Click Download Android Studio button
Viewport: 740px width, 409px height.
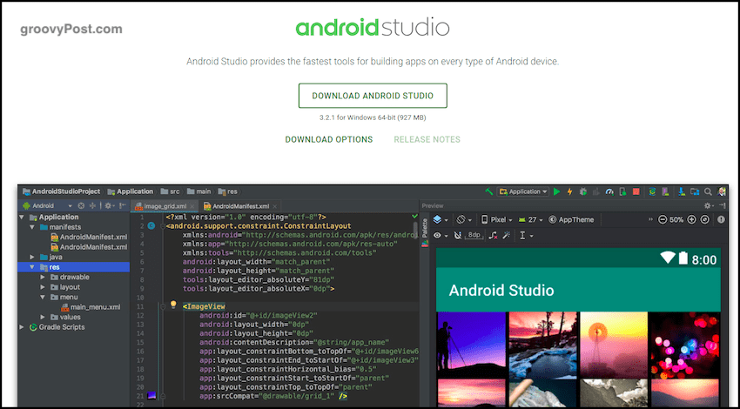[373, 96]
